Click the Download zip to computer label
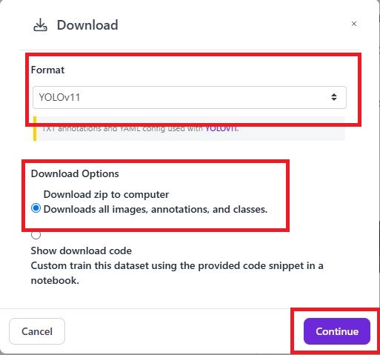Viewport: 380px width, 355px height. (106, 194)
